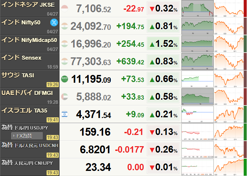The image size is (247, 176).
Task: Open the UAEドバイ DFMGI index name
Action: pos(27,93)
